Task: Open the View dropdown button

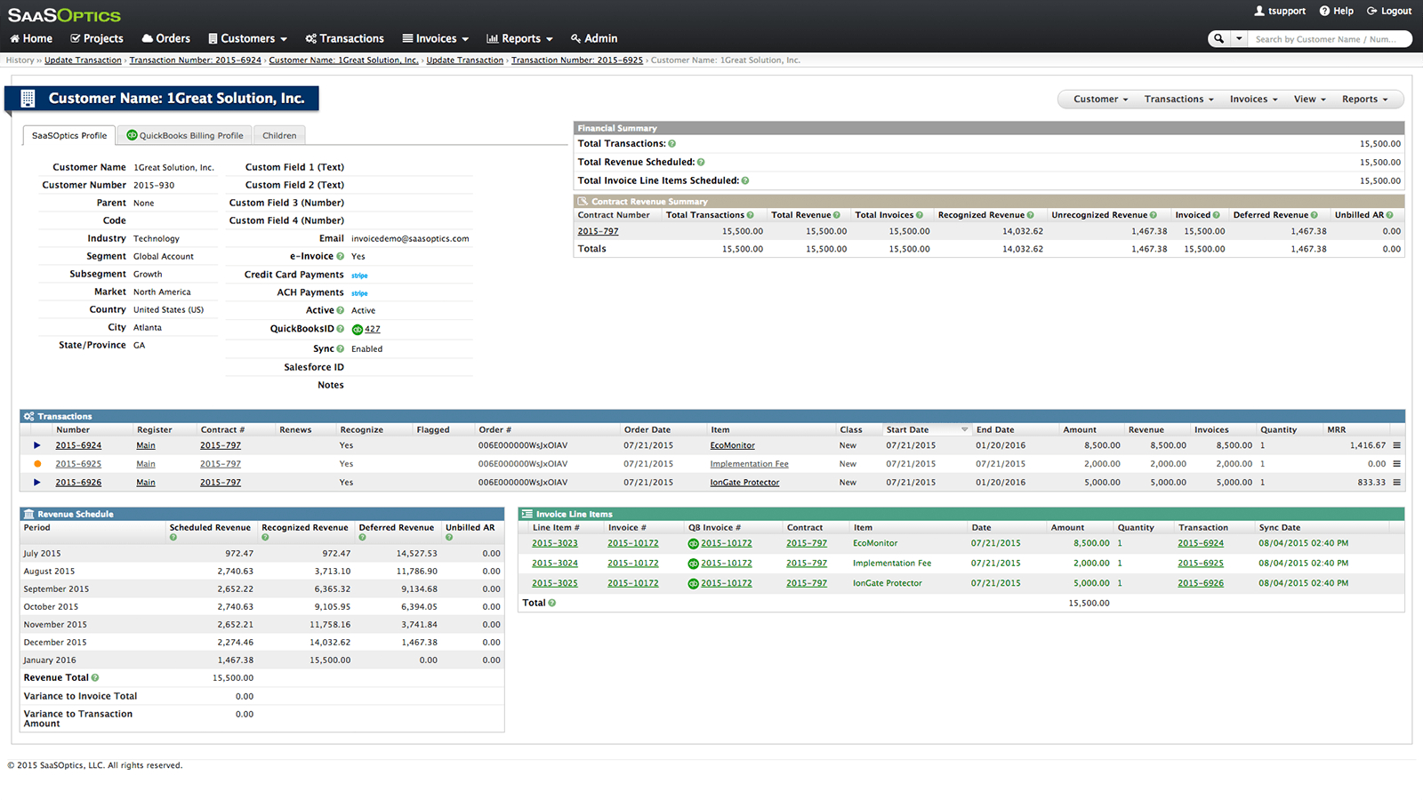Action: pyautogui.click(x=1309, y=100)
